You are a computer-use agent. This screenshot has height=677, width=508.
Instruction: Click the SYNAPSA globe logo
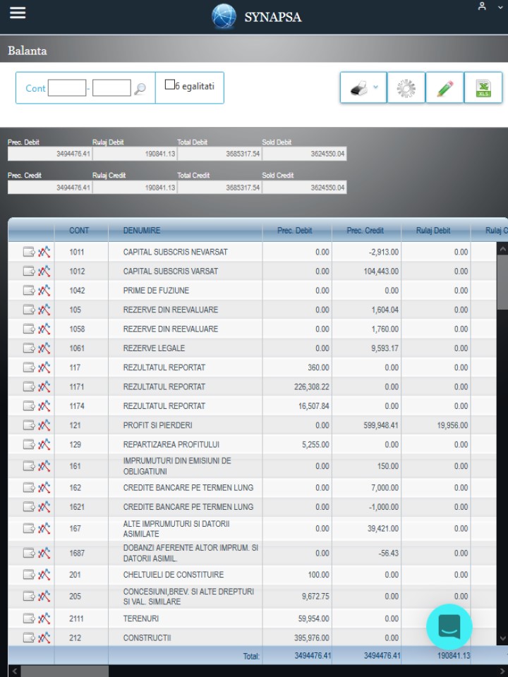click(224, 17)
